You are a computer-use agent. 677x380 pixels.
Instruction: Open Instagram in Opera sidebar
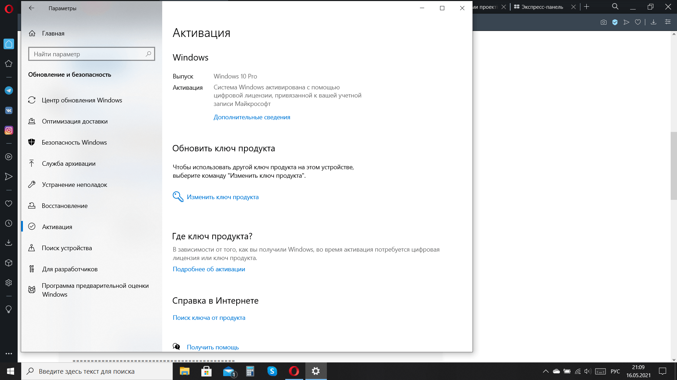click(9, 130)
